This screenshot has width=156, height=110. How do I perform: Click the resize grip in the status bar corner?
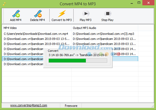click(153, 106)
